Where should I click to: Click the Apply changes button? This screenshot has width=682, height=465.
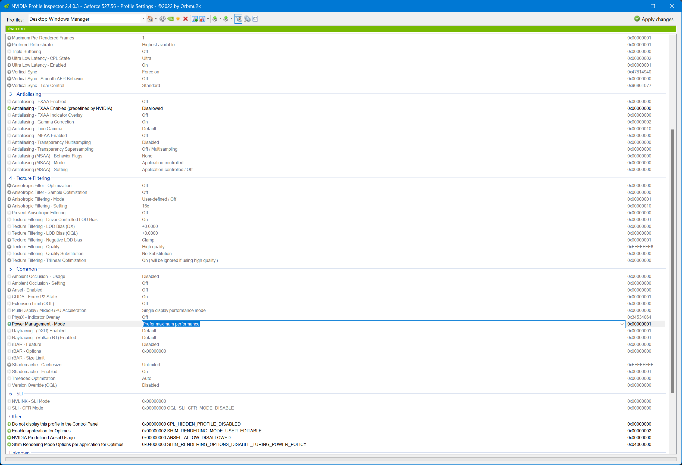pyautogui.click(x=654, y=19)
